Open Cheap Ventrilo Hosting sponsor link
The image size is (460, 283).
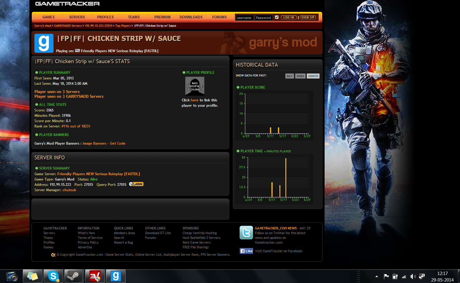(x=200, y=233)
